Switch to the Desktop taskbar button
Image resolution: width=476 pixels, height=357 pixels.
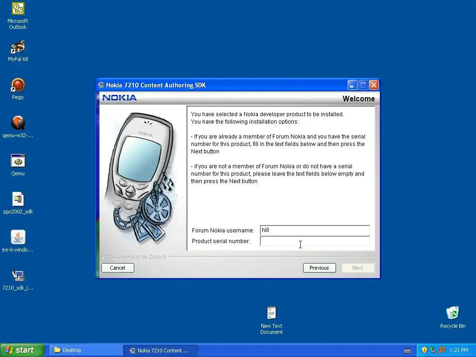point(85,350)
